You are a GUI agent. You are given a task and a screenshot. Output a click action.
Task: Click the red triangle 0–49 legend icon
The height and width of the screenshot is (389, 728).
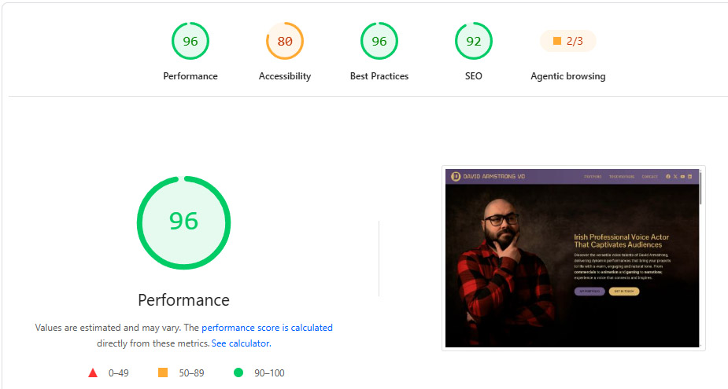93,372
